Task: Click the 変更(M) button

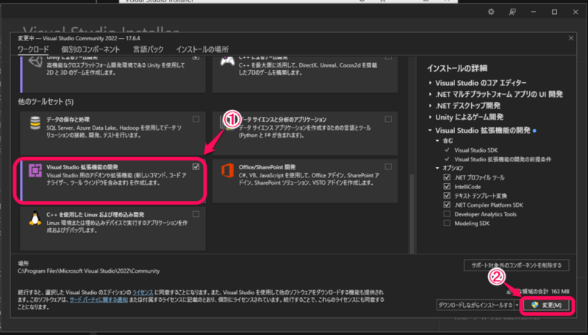Action: (x=546, y=305)
